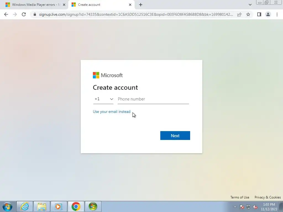
Task: Open a new browser tab
Action: coord(141,5)
